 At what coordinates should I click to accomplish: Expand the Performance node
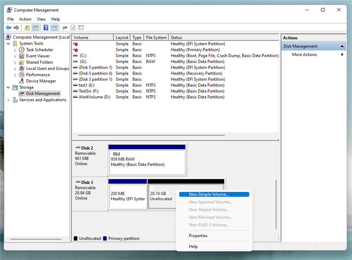(15, 75)
